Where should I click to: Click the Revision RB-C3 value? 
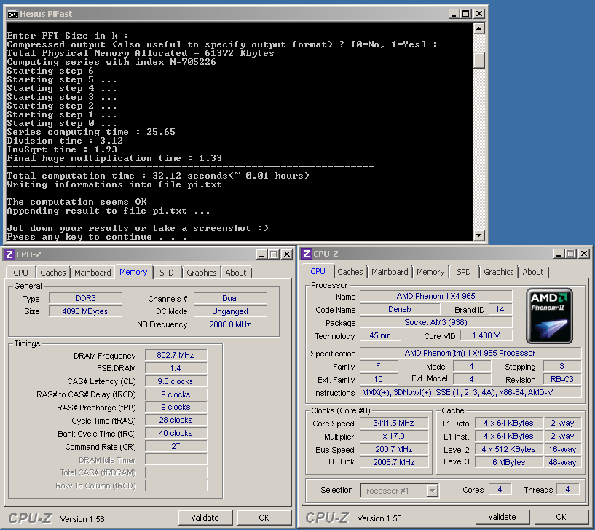tap(562, 379)
